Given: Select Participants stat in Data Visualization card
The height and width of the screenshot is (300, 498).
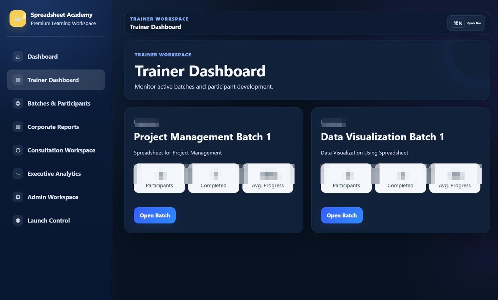Looking at the screenshot, I should click(346, 178).
